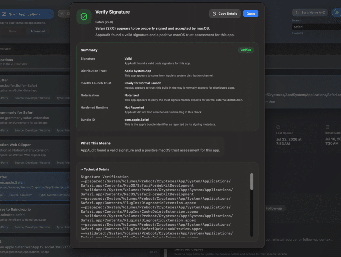Click the Last Opened Jul 22, 2026 date
Image resolution: width=341 pixels, height=257 pixels.
tap(289, 142)
